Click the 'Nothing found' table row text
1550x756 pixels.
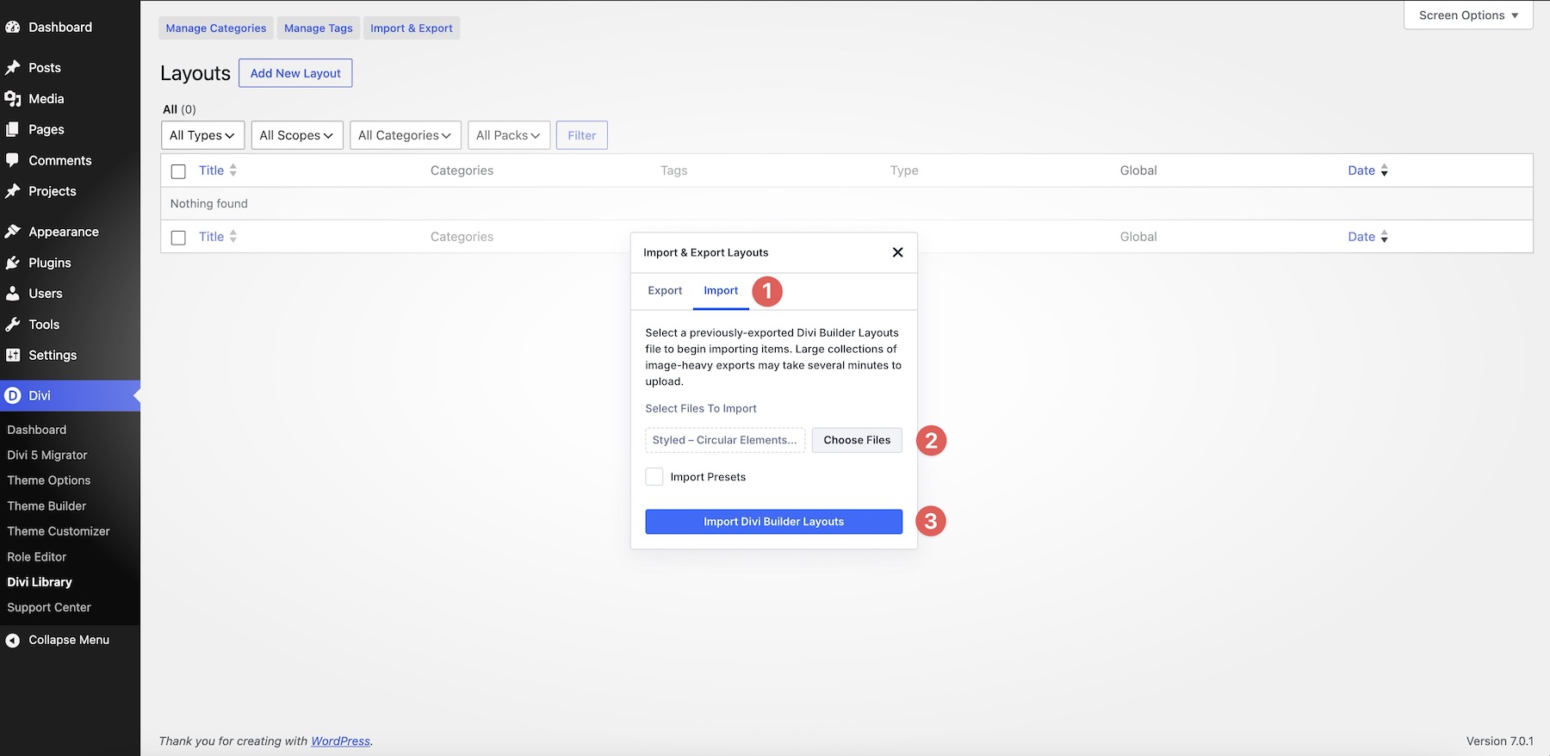pyautogui.click(x=209, y=204)
